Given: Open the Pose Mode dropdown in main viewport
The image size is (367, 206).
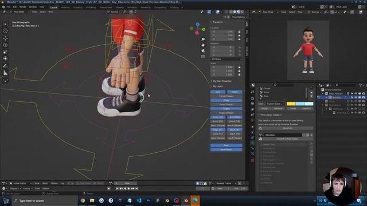Looking at the screenshot, I should click(x=19, y=11).
